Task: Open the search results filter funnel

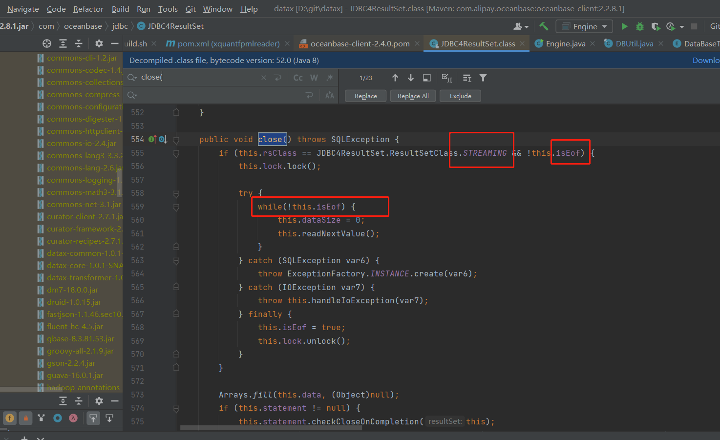Action: 483,78
